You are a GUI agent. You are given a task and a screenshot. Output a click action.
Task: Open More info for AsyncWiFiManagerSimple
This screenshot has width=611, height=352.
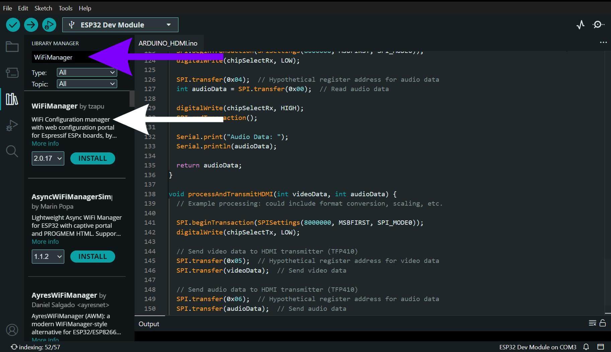tap(45, 242)
